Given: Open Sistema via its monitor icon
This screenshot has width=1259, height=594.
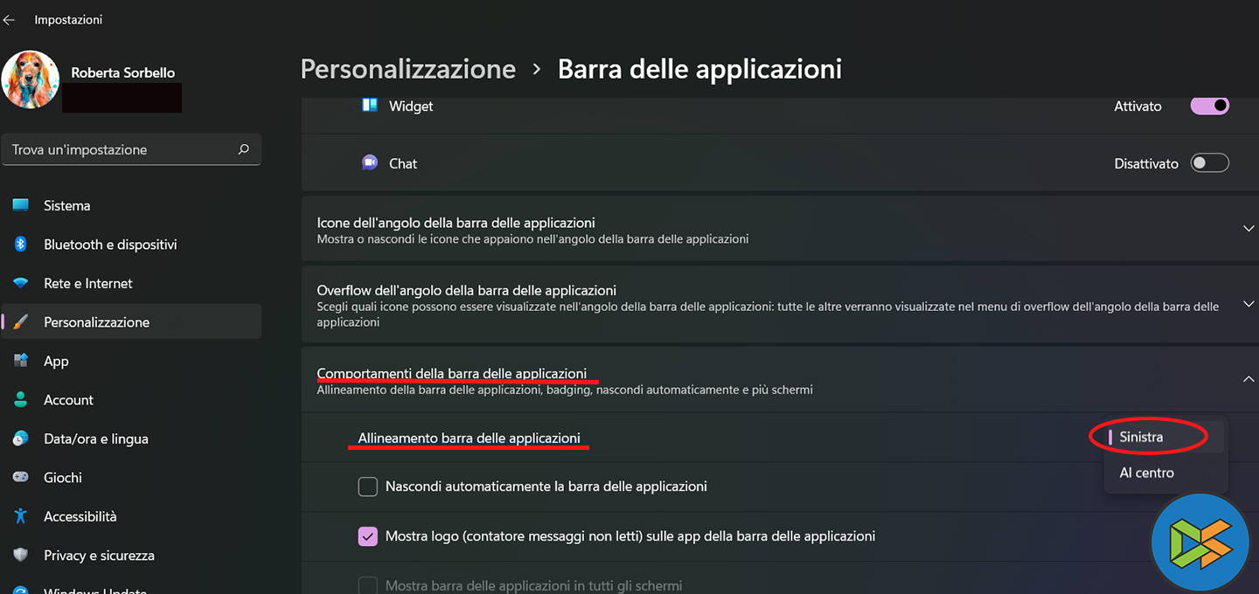Looking at the screenshot, I should [x=21, y=205].
